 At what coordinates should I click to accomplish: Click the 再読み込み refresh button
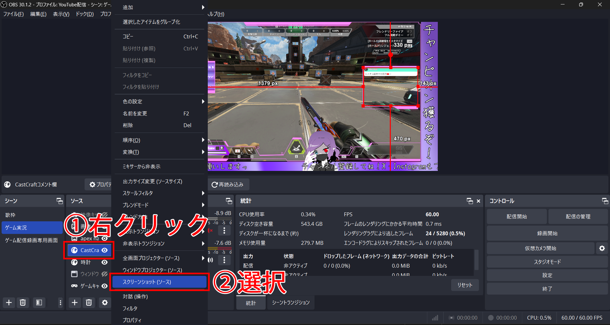[x=228, y=185]
